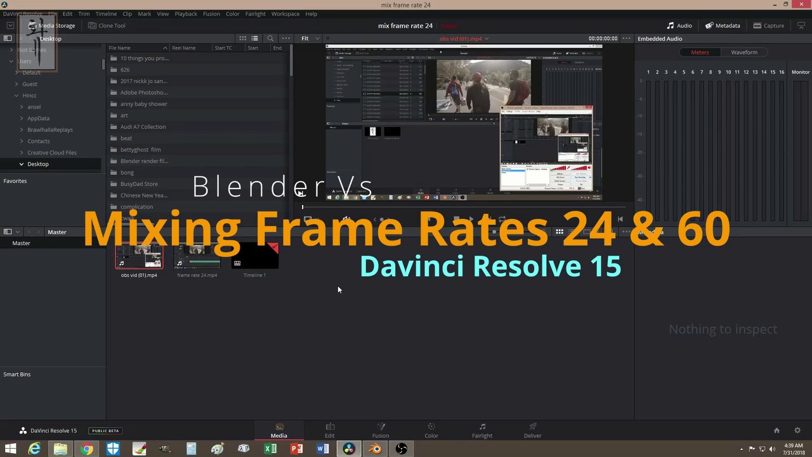Image resolution: width=812 pixels, height=457 pixels.
Task: Sort by File Name column header
Action: pyautogui.click(x=138, y=48)
